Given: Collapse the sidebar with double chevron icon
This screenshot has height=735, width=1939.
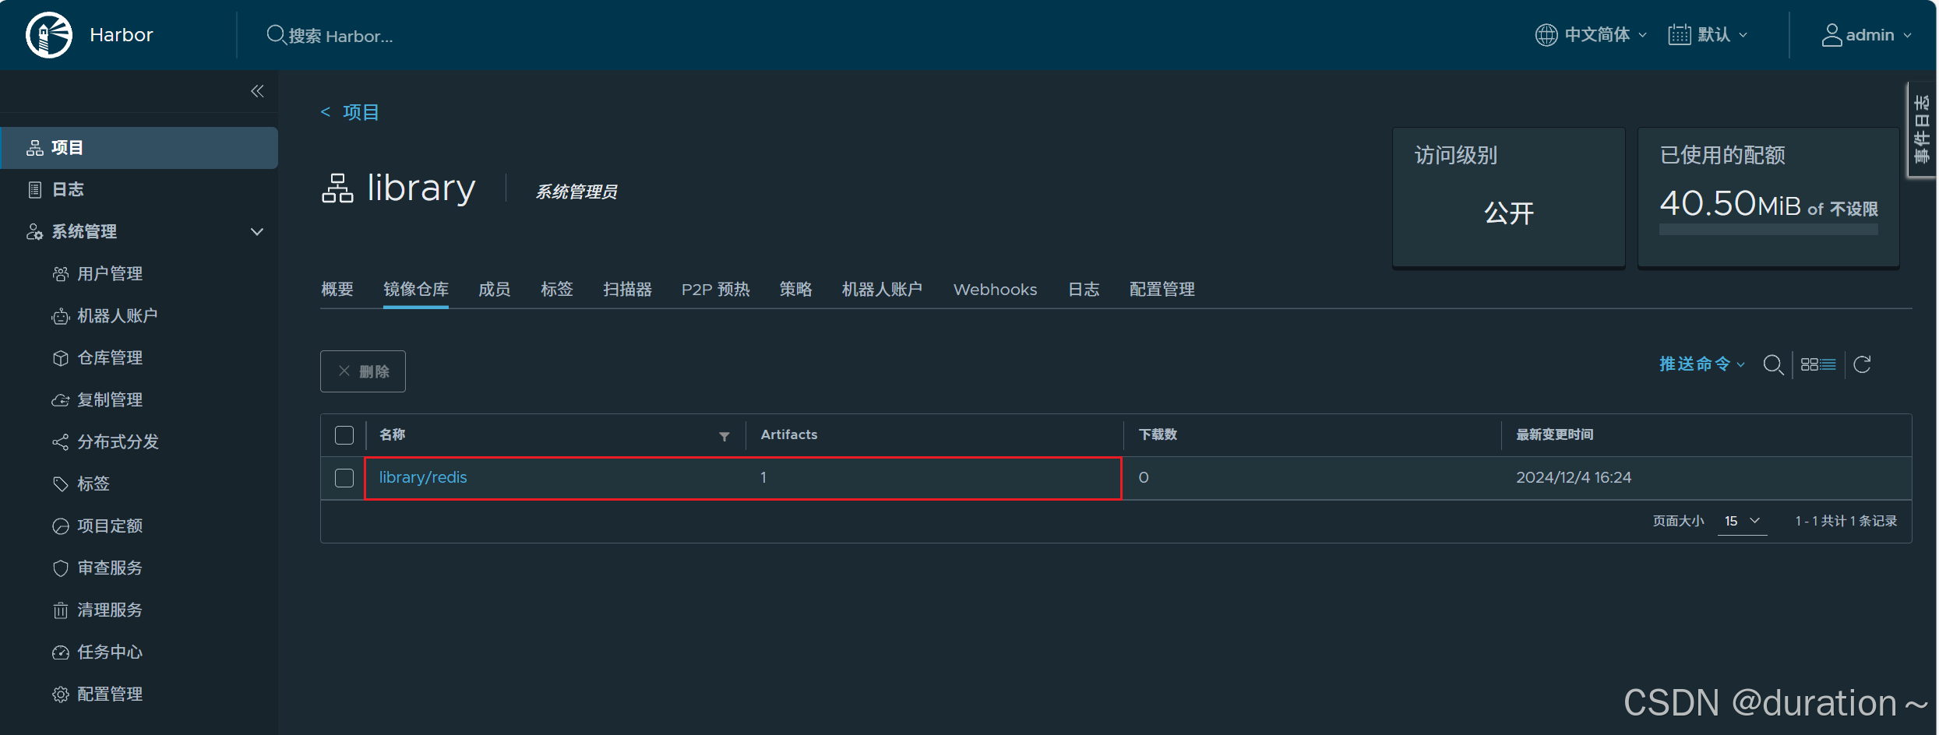Looking at the screenshot, I should click(257, 91).
